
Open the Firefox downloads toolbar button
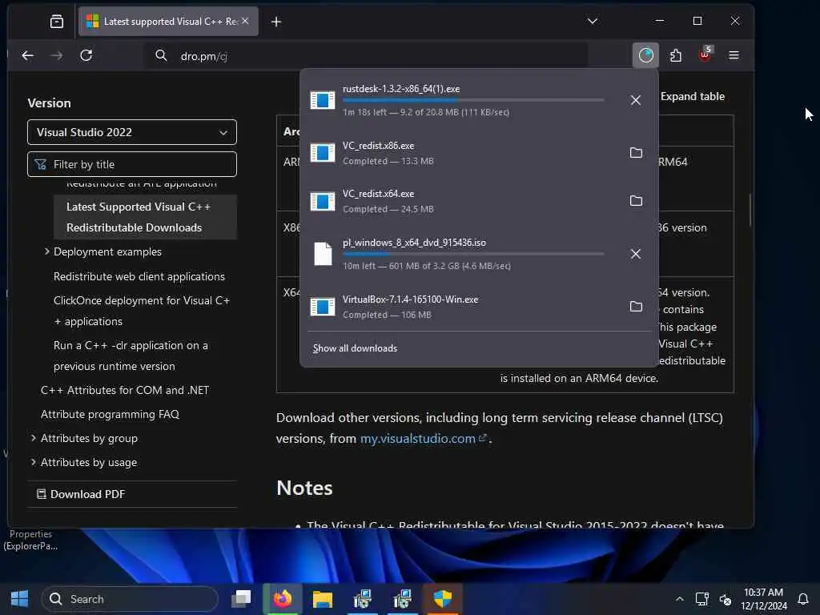coord(645,55)
